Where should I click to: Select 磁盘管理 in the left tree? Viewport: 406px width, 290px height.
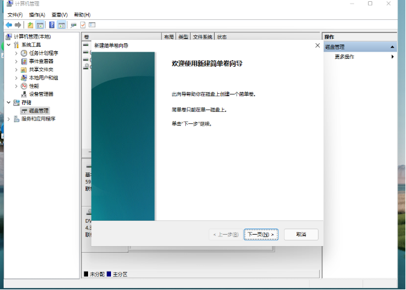pyautogui.click(x=39, y=111)
